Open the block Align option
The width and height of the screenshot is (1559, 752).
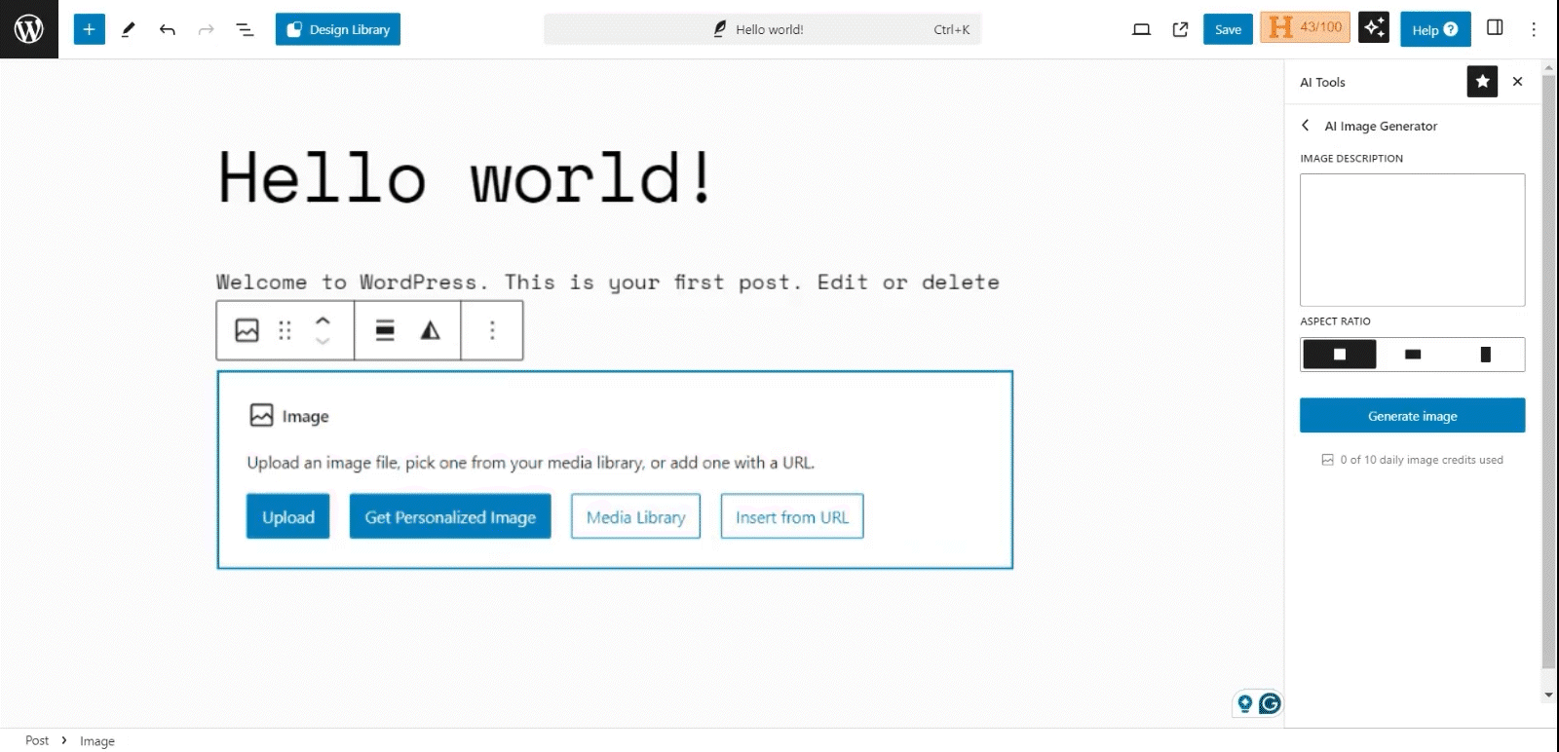point(385,330)
